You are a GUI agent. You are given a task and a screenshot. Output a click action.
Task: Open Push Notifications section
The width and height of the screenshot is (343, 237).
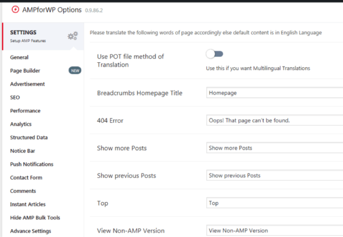[32, 164]
